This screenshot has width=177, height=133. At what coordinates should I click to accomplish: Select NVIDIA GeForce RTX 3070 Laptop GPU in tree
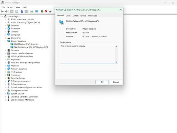click(x=31, y=47)
